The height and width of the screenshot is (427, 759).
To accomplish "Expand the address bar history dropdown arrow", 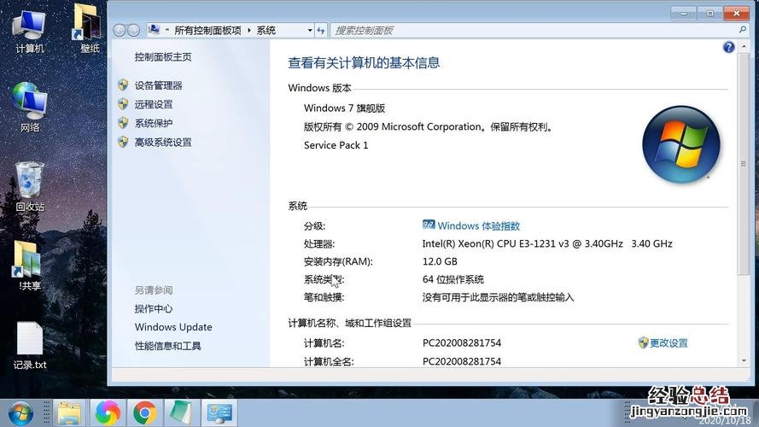I will coord(310,30).
